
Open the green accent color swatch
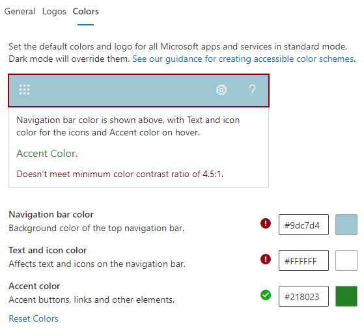[346, 296]
